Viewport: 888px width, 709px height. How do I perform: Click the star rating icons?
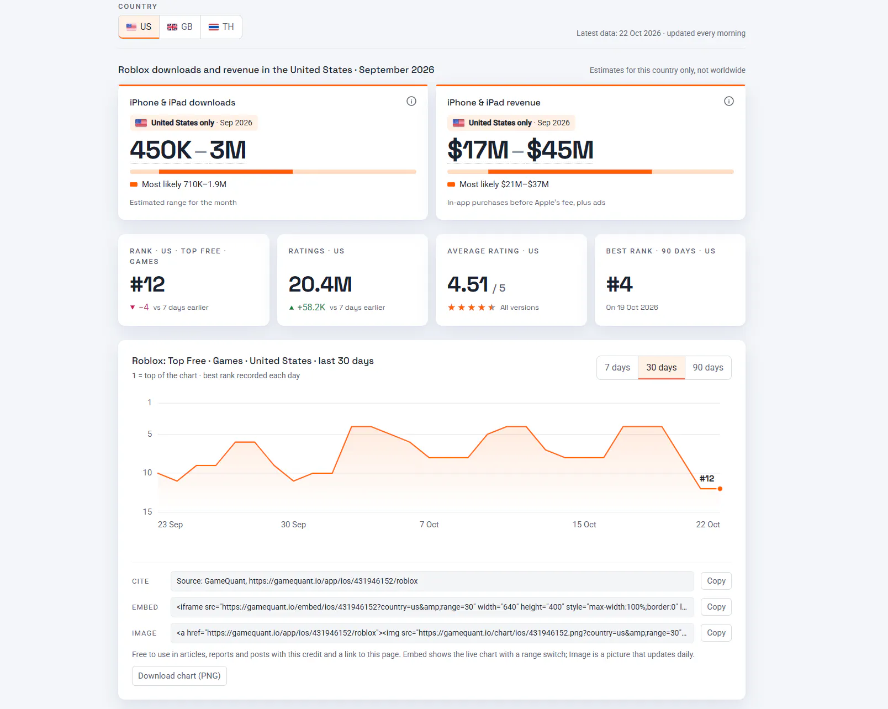[471, 308]
